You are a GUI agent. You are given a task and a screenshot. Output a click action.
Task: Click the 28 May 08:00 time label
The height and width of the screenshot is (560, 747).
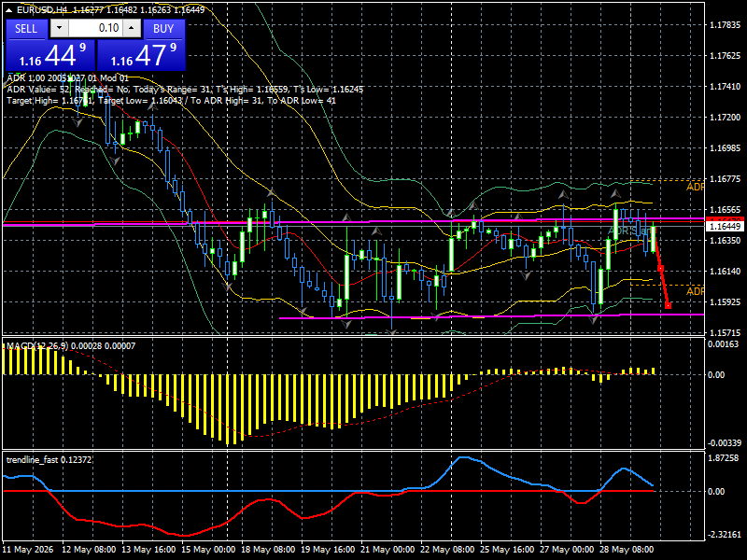626,550
